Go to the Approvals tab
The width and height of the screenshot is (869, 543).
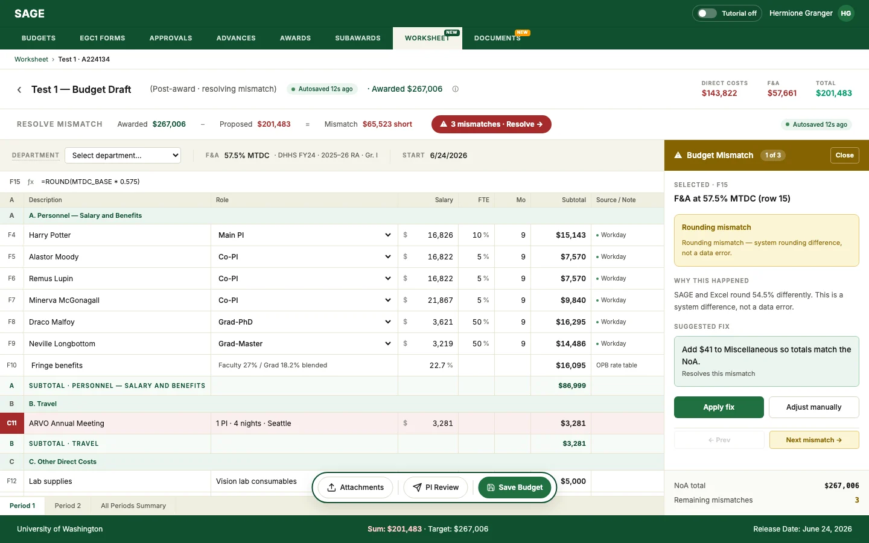click(171, 38)
